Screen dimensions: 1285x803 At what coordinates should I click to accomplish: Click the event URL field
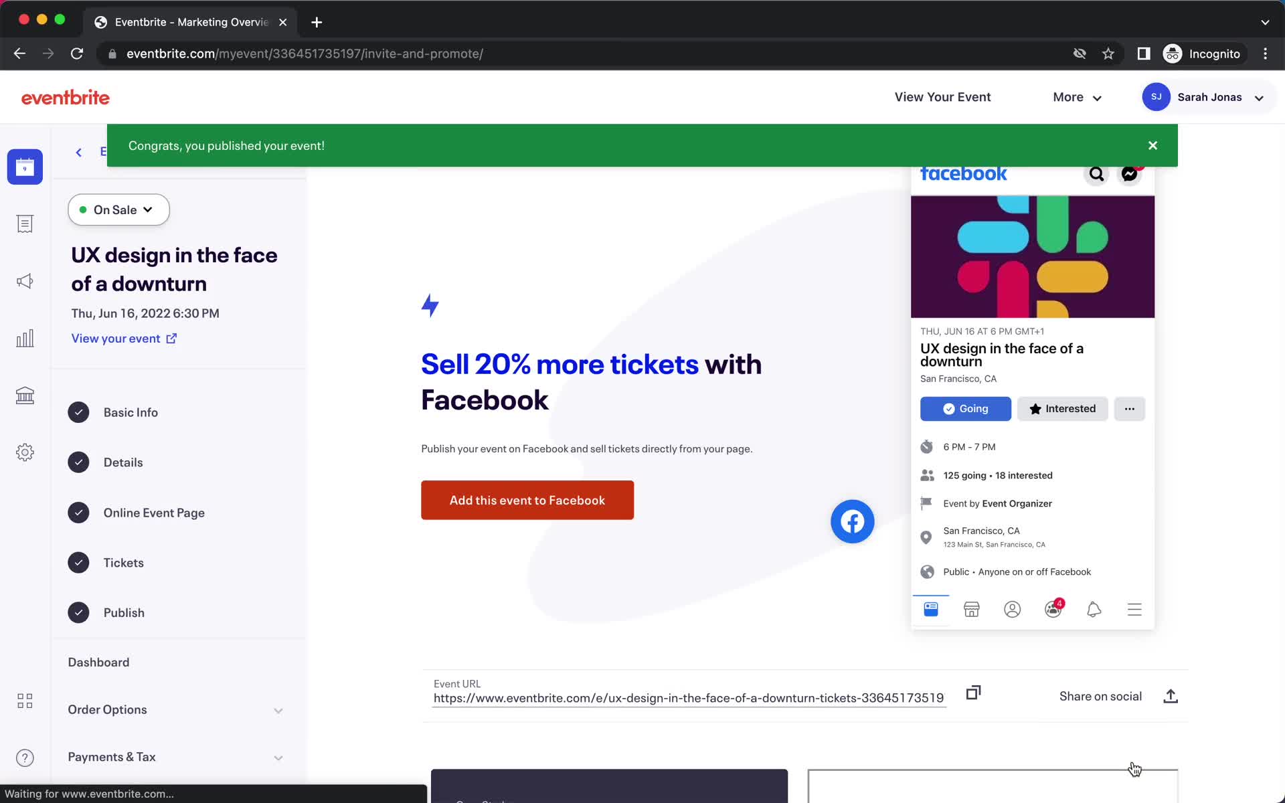pos(689,698)
